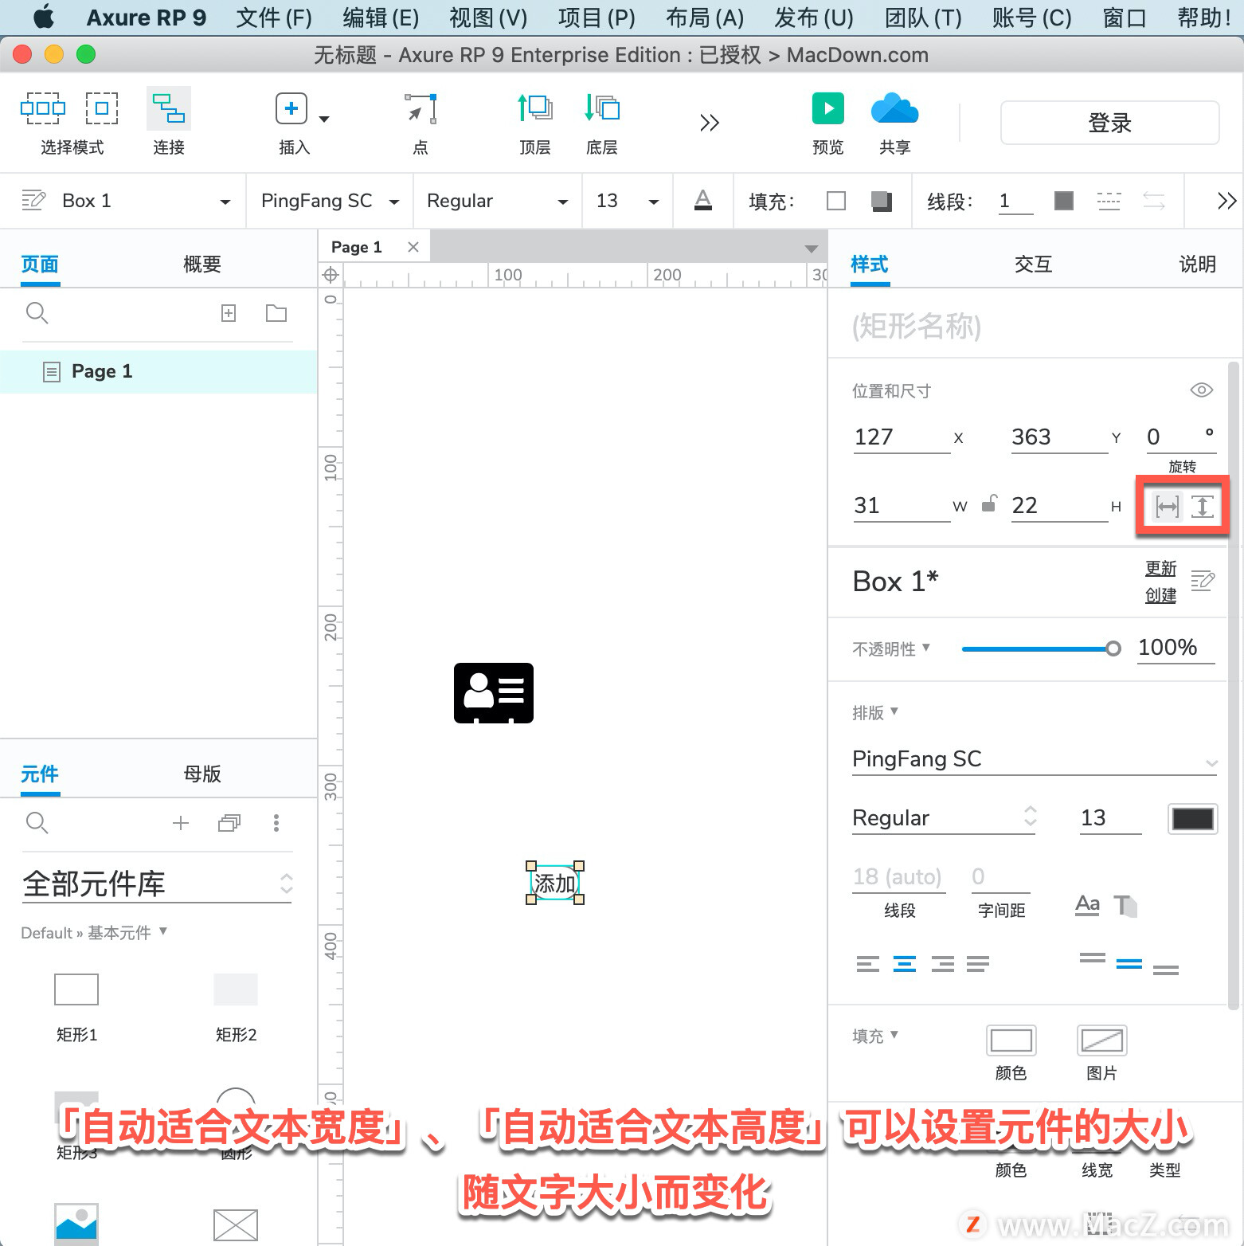Click the line color gray swatch in toolbar
Screen dimensions: 1244x1246
[1064, 201]
